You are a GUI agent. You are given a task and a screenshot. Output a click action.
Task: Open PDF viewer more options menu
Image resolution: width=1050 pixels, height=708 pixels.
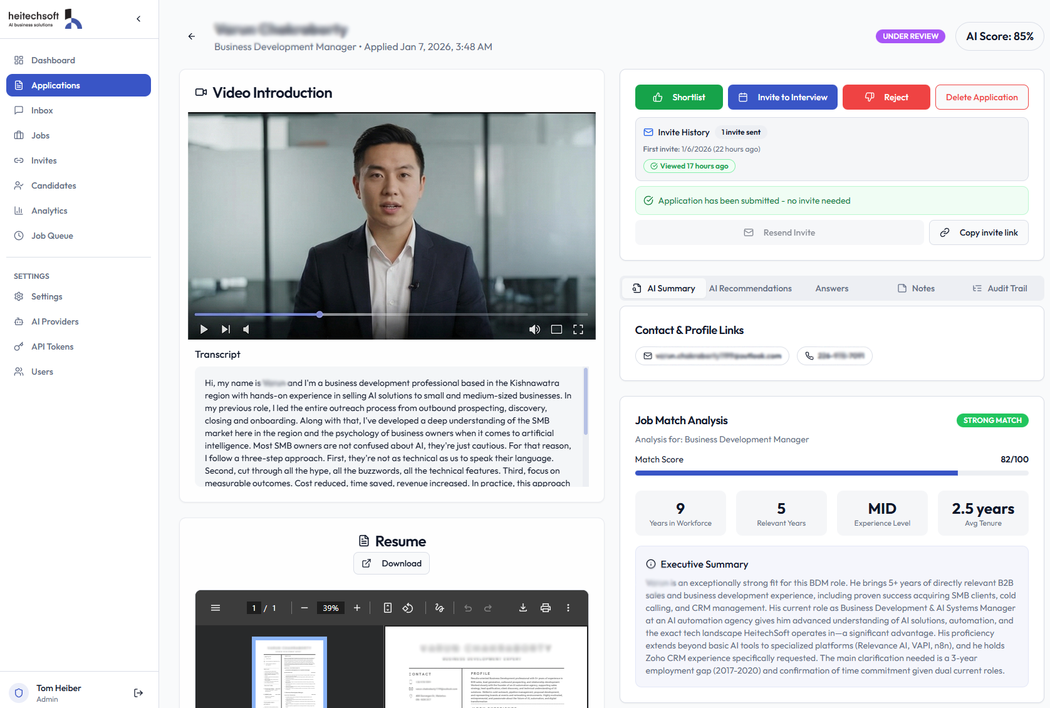pyautogui.click(x=568, y=608)
